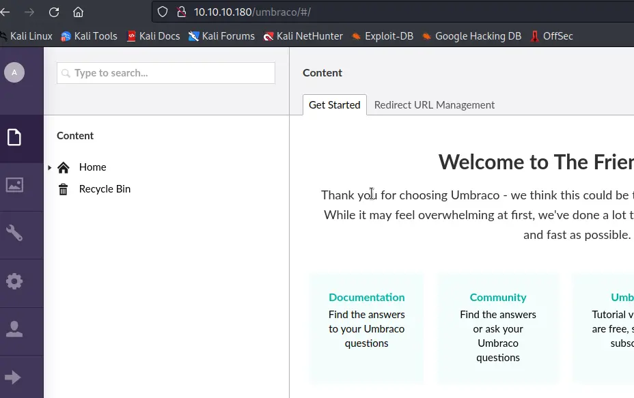Focus the Type to search field

tap(166, 73)
